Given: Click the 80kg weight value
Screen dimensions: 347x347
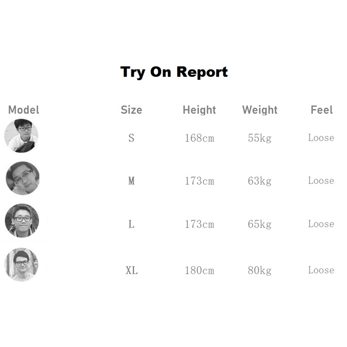Looking at the screenshot, I should pos(260,270).
